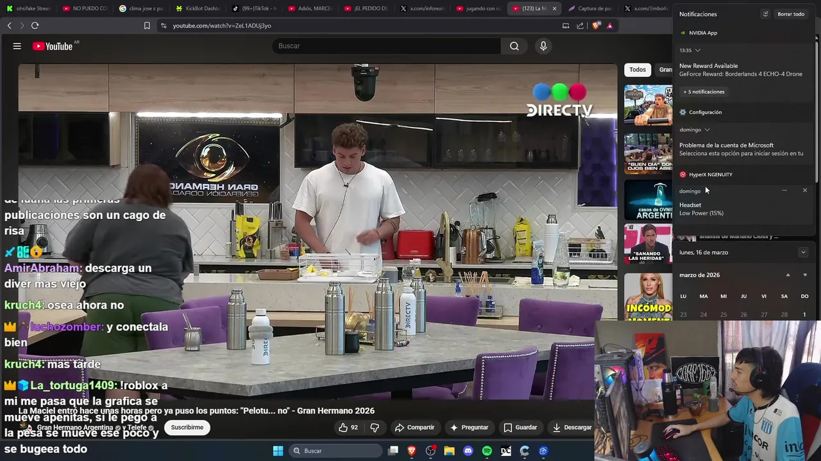Switch to the 'Adiós, MARCE' tab
Image resolution: width=821 pixels, height=461 pixels.
pyautogui.click(x=310, y=8)
